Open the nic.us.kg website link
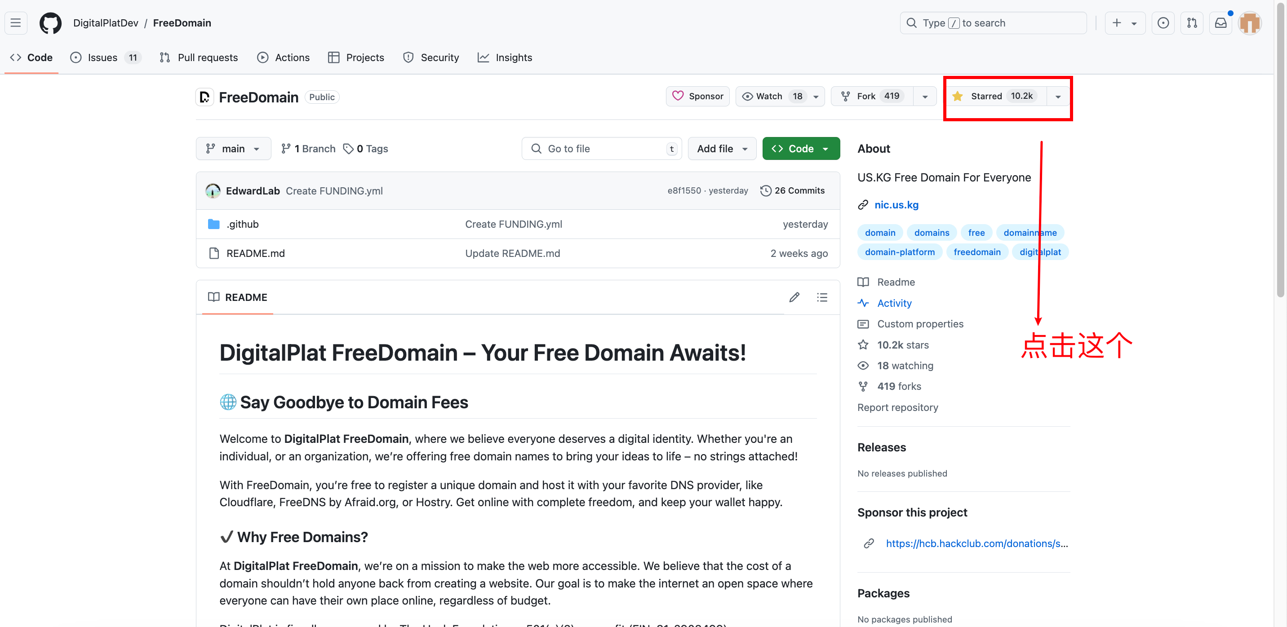 (896, 205)
